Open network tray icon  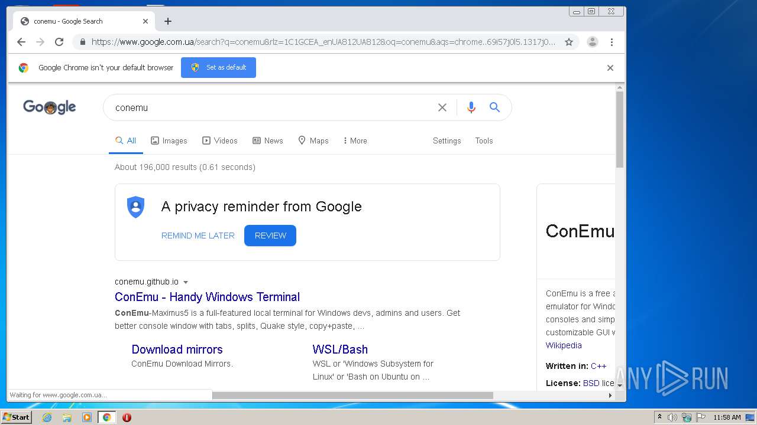pos(687,417)
